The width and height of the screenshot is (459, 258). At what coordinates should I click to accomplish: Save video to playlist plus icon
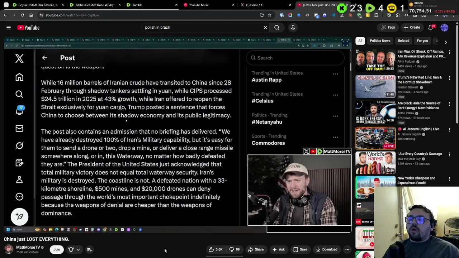(90, 249)
